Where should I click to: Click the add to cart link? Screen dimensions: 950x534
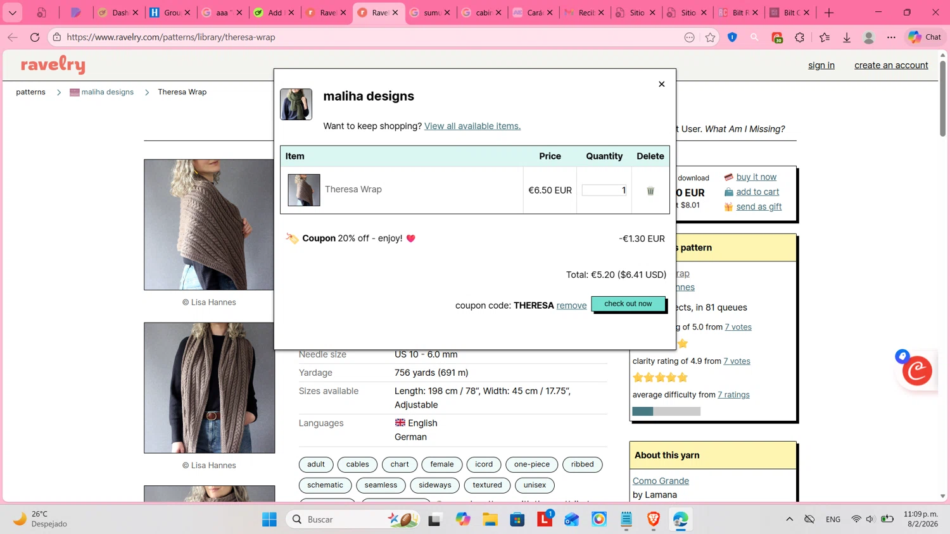pyautogui.click(x=757, y=192)
